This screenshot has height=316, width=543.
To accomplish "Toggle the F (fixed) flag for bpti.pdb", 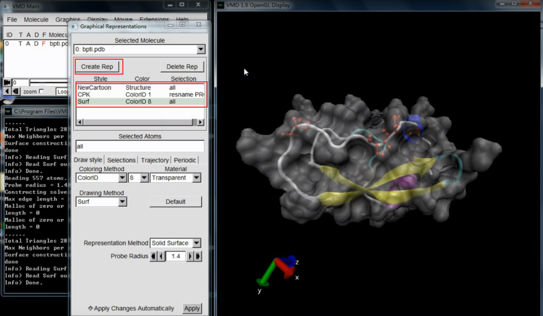I will 43,43.
